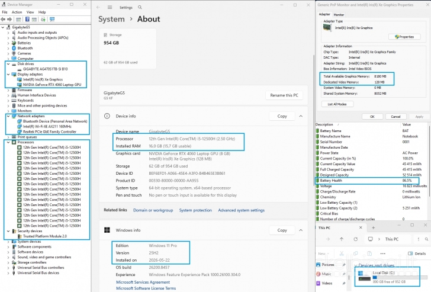
Task: Select Realtek PCIe GbE Family Controller
Action: click(50, 131)
